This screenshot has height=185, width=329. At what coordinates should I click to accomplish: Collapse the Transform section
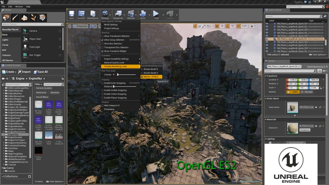click(266, 76)
